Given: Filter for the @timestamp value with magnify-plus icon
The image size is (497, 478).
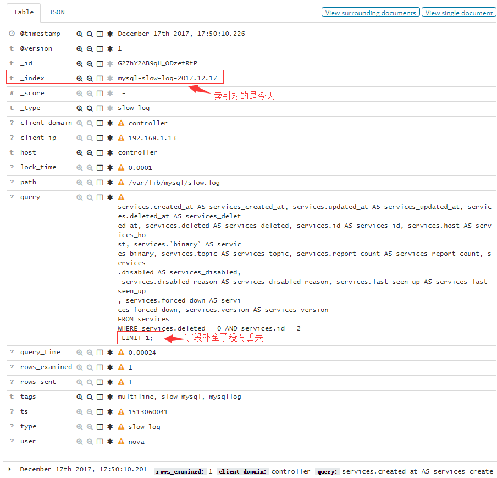Looking at the screenshot, I should (80, 34).
